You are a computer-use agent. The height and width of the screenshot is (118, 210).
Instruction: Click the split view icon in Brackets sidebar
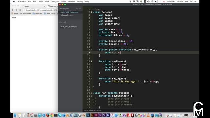tap(80, 8)
